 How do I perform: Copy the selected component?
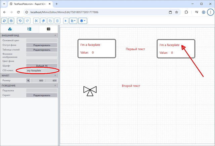[x=43, y=21]
